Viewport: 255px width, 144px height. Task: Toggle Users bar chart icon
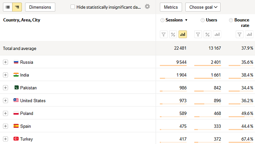point(217,35)
